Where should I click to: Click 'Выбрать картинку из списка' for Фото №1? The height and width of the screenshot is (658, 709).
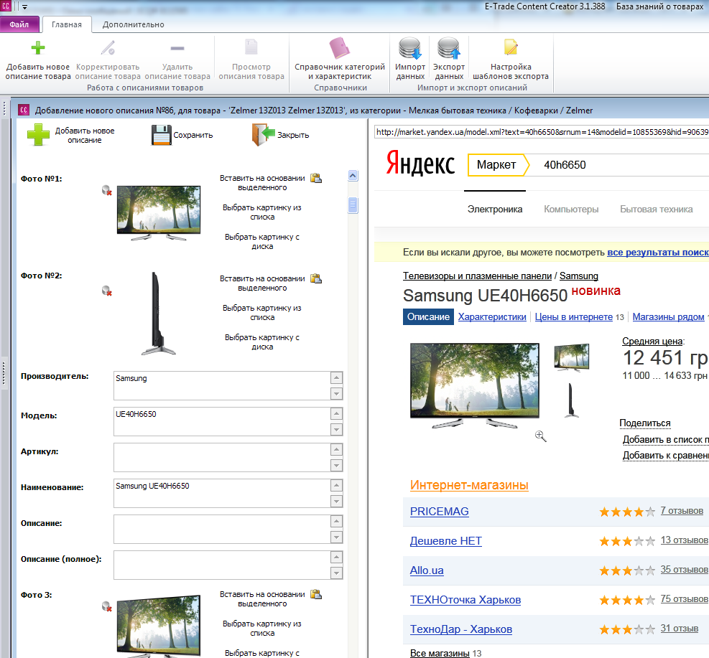click(261, 212)
